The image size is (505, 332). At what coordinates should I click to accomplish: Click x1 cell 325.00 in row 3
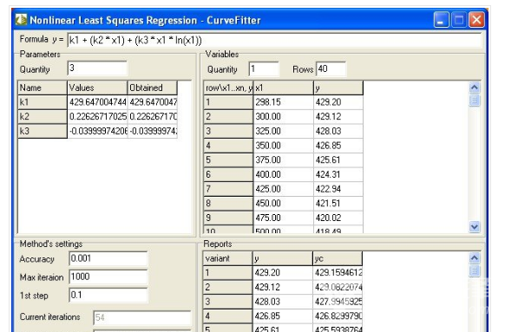tap(284, 131)
